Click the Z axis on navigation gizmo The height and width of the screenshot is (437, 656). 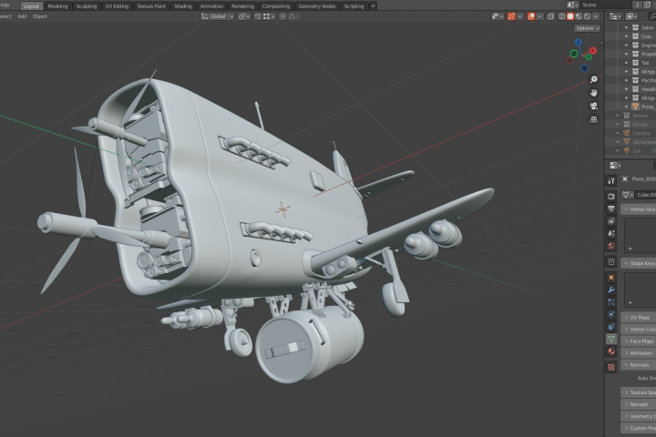coord(579,42)
